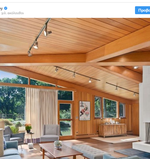Viewport: 150px width, 159px height.
Task: Click the wooden sideboard under windows
Action: (113, 130)
